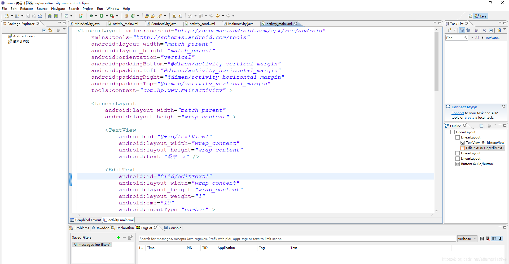Image resolution: width=509 pixels, height=264 pixels.
Task: Add a new LogCat saved filter
Action: pos(118,238)
